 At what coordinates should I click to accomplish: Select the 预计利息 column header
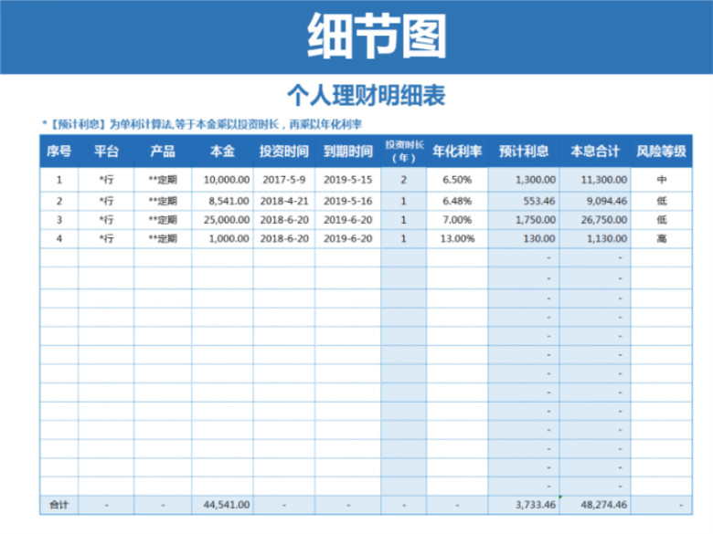tap(524, 152)
